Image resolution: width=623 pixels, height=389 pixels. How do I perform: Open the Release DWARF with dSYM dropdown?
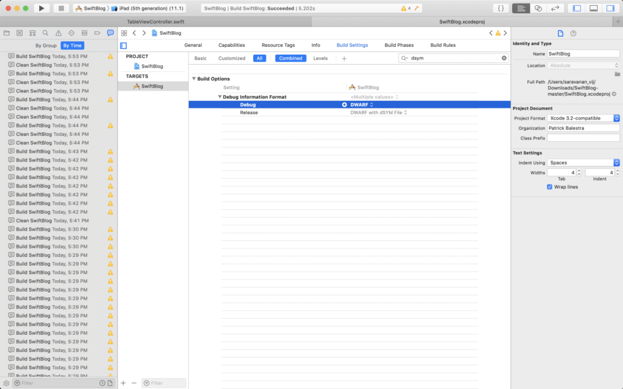pos(378,113)
